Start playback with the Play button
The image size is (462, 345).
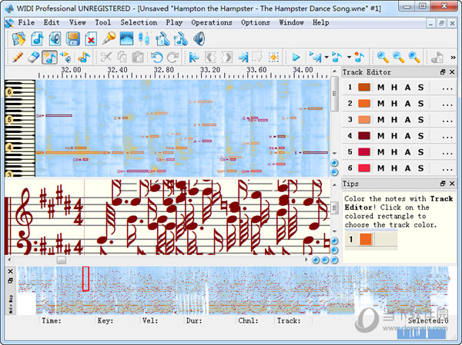tap(296, 58)
